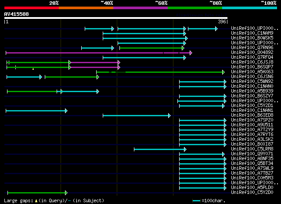Select hit UniRef100_A3LSK2
This screenshot has height=204, width=281.
252,140
